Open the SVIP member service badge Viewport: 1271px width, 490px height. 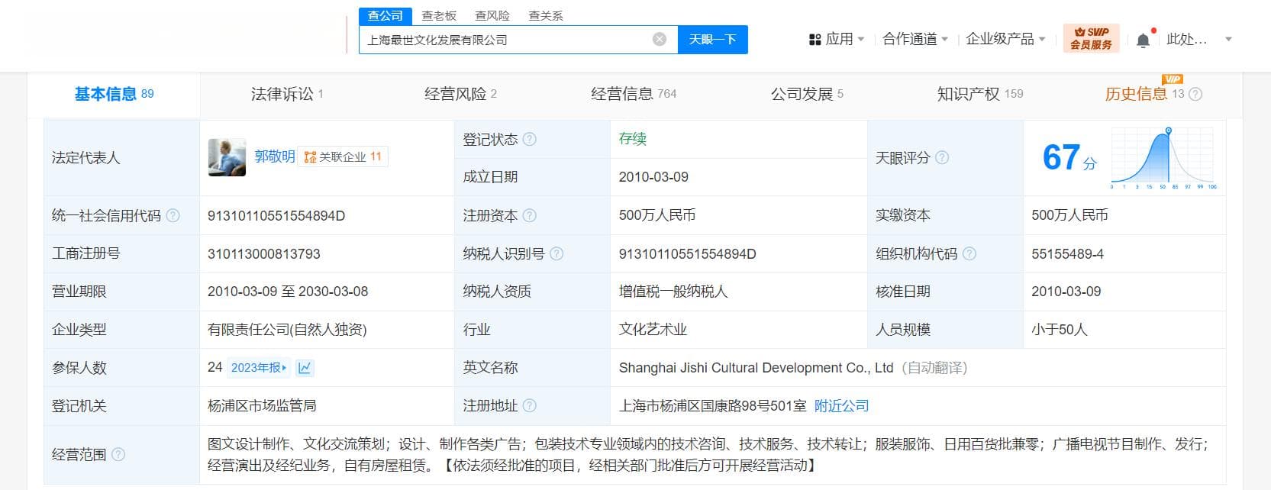click(x=1091, y=38)
